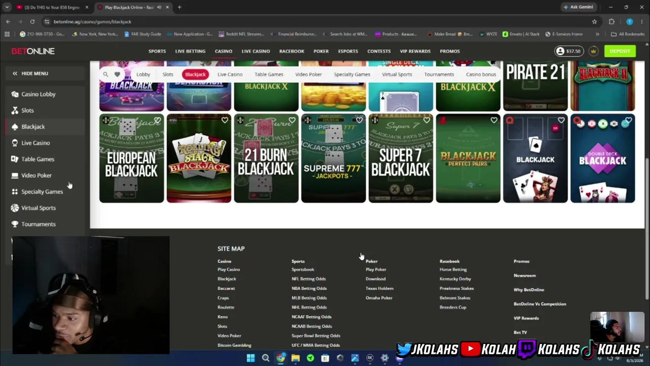Favorite the European Blackjack game

[157, 120]
